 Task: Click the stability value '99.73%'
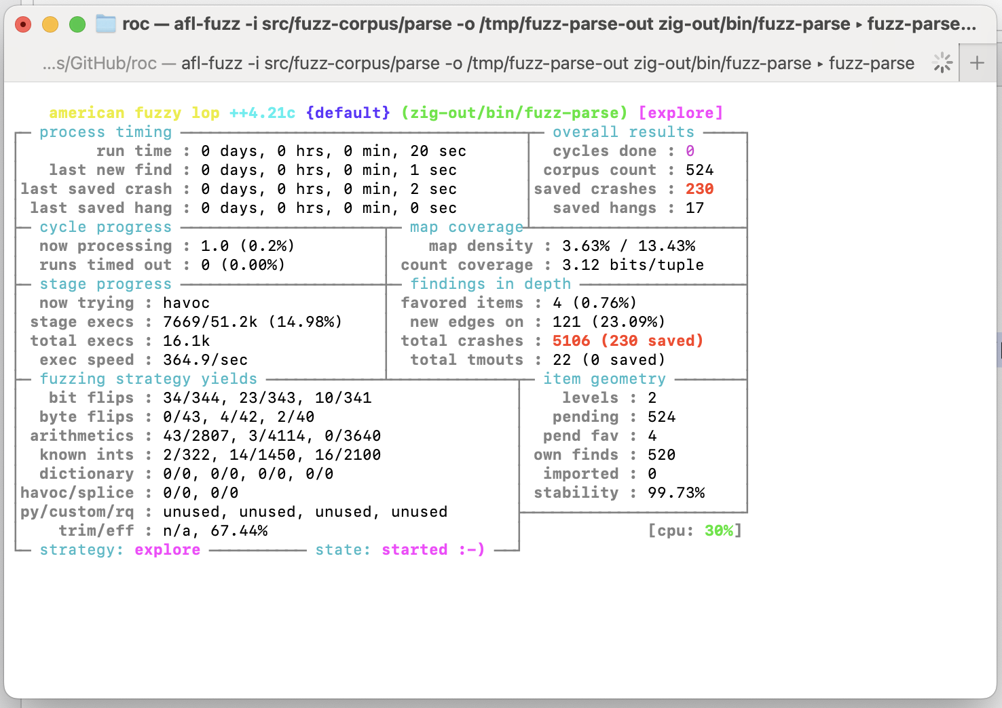coord(676,492)
